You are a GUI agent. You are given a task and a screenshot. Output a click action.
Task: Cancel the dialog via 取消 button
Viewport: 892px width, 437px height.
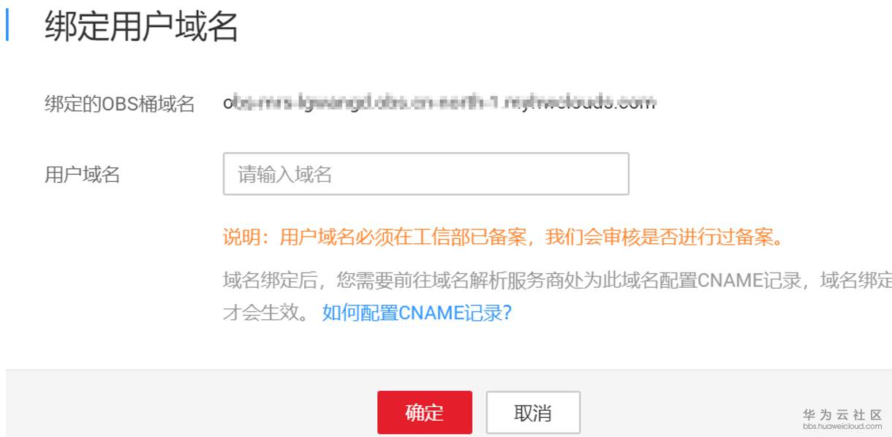click(x=533, y=413)
